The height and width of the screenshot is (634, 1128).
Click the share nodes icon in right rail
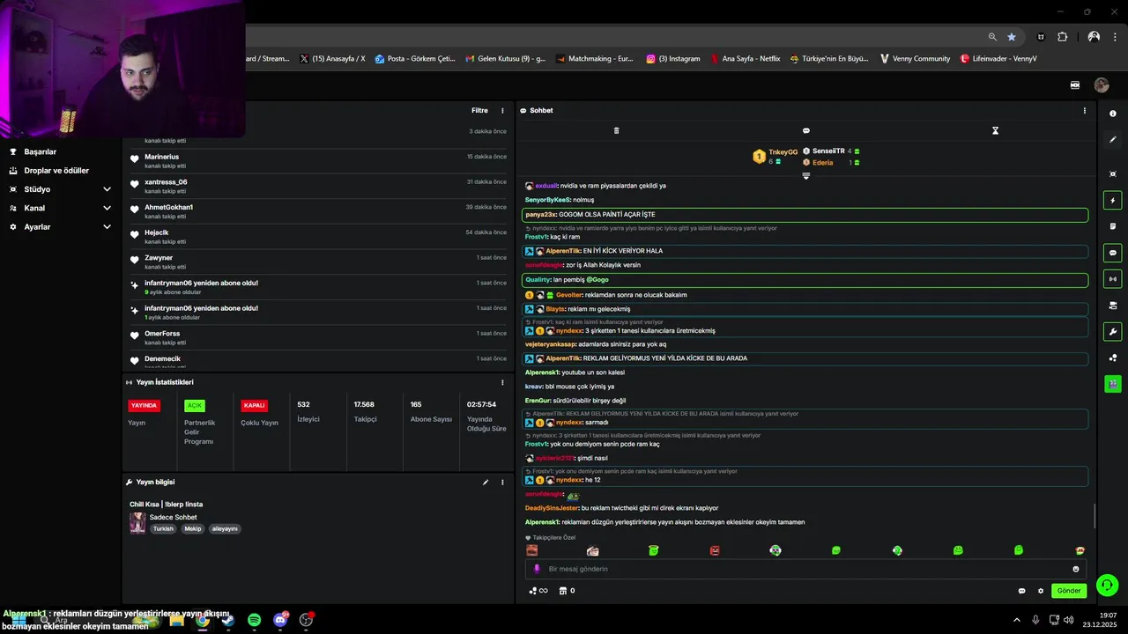(x=1113, y=358)
